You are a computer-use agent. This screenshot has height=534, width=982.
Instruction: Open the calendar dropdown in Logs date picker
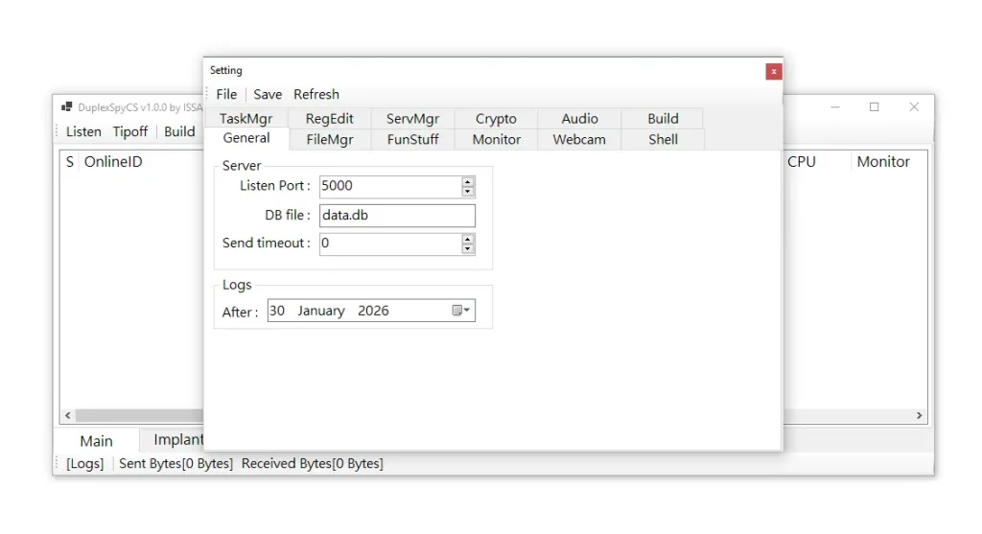click(462, 311)
